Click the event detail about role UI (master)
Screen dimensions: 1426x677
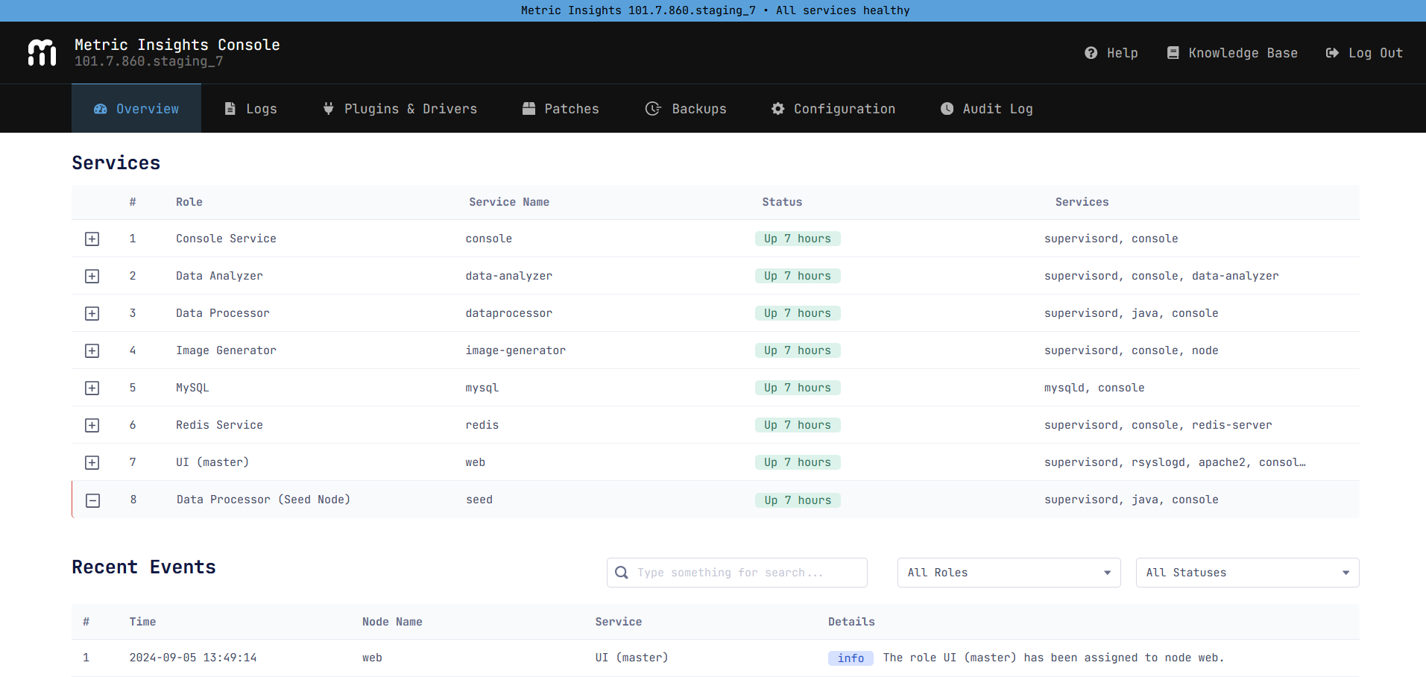click(x=1053, y=658)
